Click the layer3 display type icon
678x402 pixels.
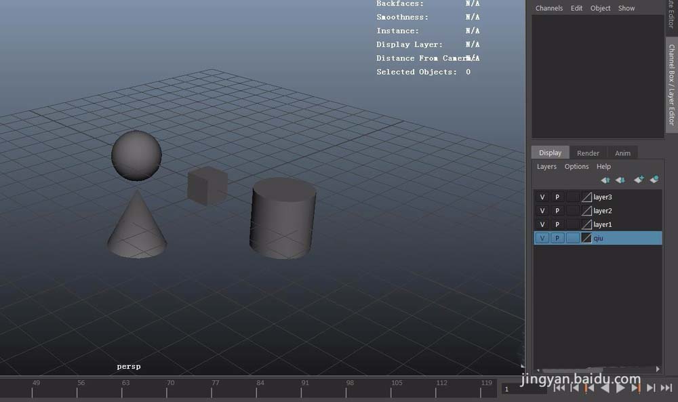coord(586,197)
